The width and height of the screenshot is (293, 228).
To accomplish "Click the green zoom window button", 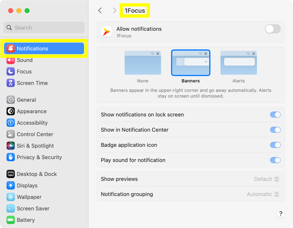I will 27,11.
